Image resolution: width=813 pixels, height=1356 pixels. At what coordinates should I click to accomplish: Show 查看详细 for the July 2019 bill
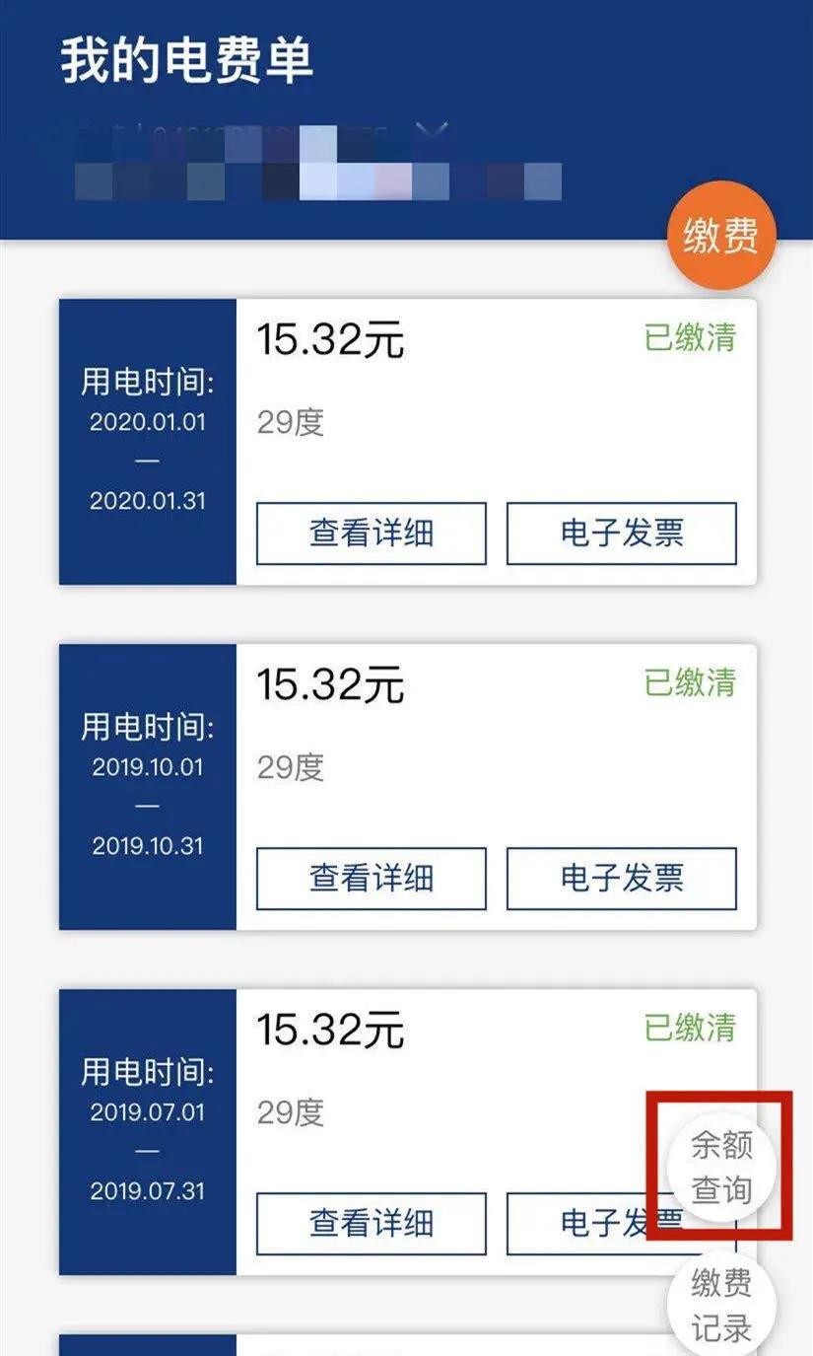click(x=371, y=1223)
